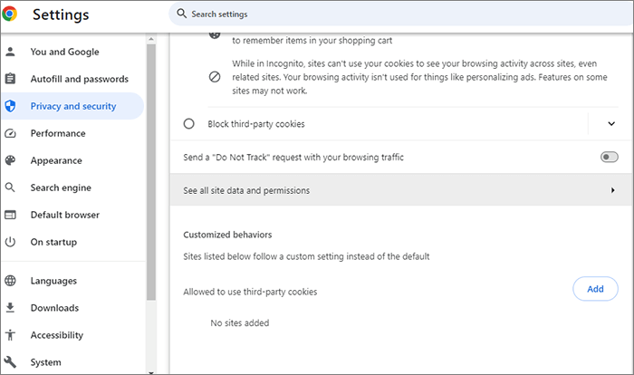Image resolution: width=634 pixels, height=375 pixels.
Task: Click the Default browser window icon
Action: point(11,215)
